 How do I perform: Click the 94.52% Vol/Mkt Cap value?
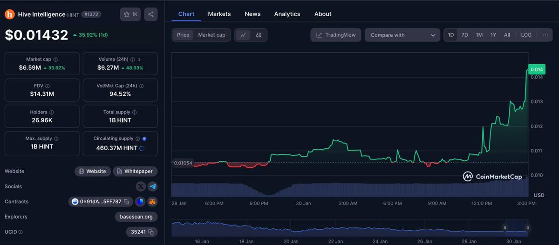[120, 94]
